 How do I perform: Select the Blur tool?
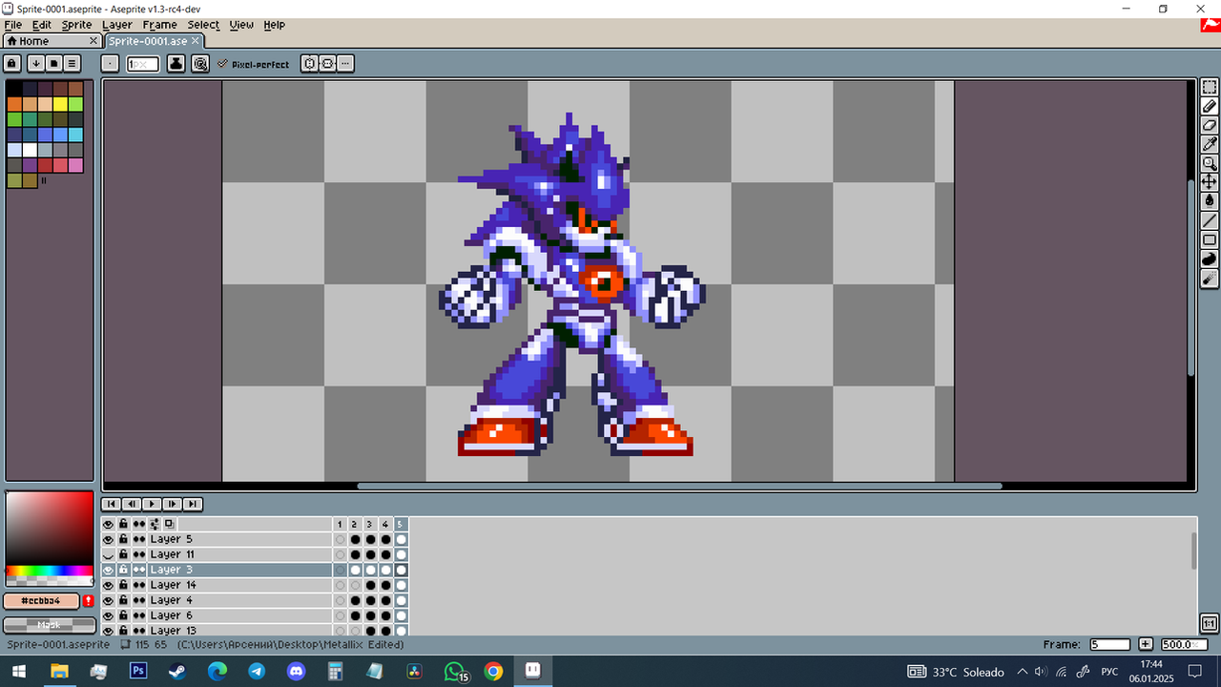click(1210, 278)
